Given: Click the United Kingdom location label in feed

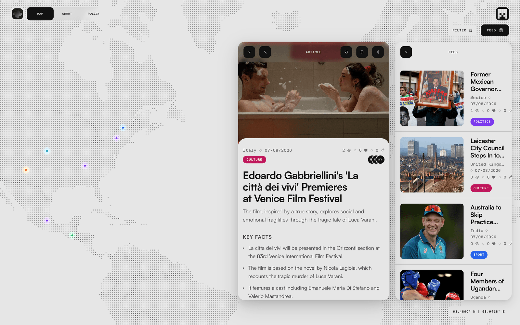Looking at the screenshot, I should pos(487,164).
